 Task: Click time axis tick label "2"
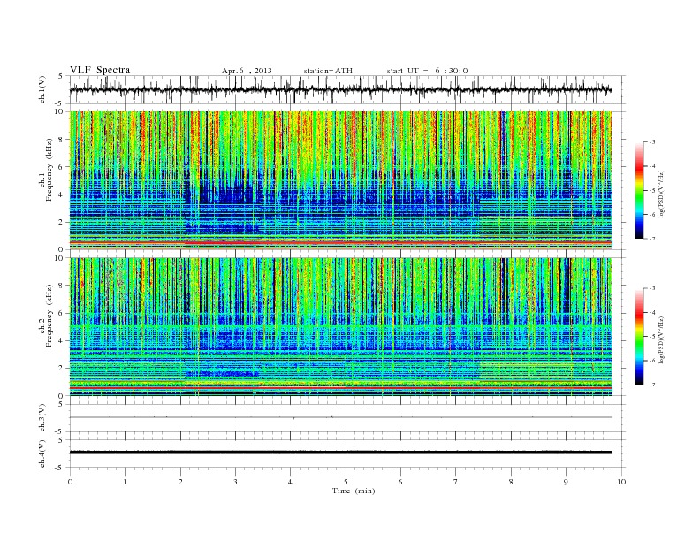180,482
